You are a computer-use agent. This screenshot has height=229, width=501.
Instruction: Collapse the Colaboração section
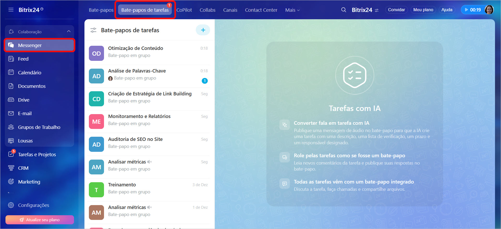point(69,31)
